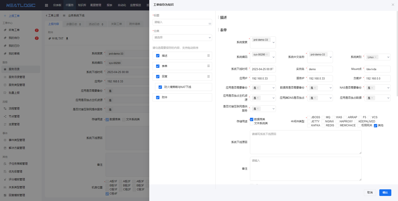This screenshot has height=201, width=398.
Task: Open the 系统类别 dropdown
Action: pyautogui.click(x=377, y=57)
